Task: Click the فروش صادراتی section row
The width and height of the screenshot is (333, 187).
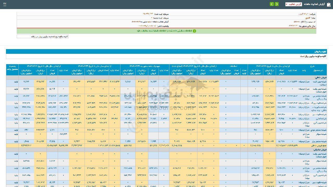Action: point(166,150)
